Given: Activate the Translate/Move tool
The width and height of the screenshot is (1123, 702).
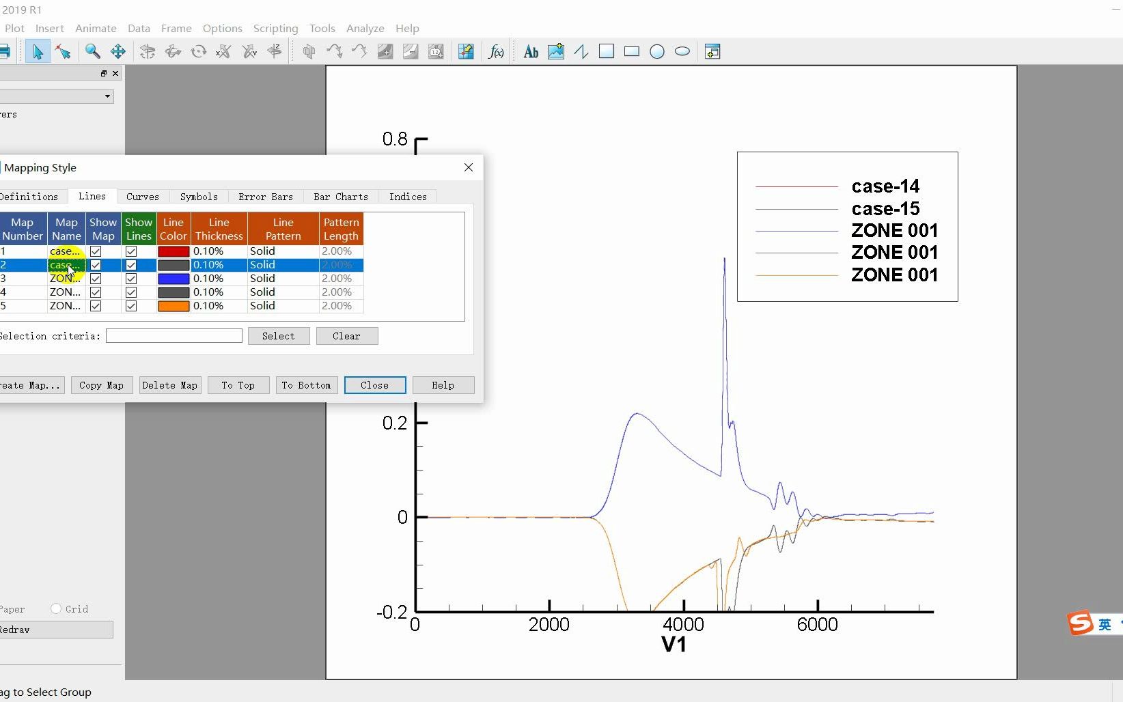Looking at the screenshot, I should pos(117,51).
